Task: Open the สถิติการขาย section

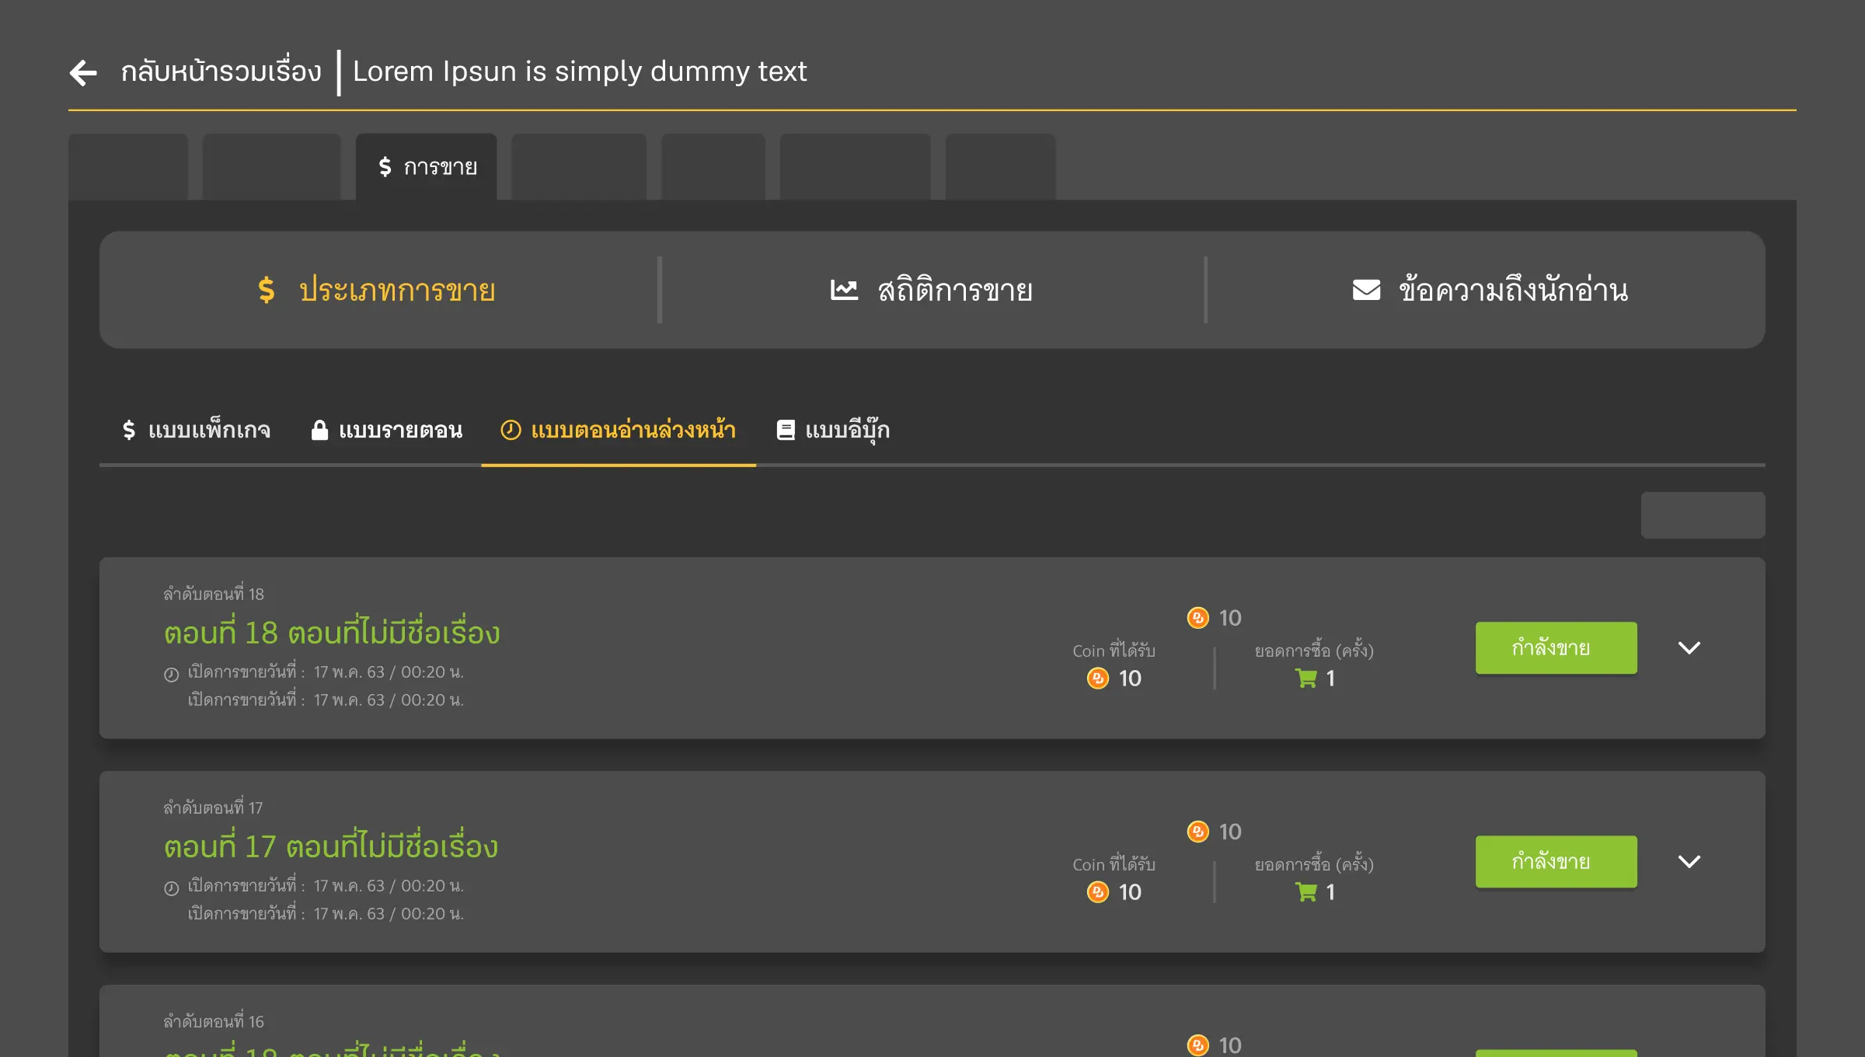Action: coord(954,290)
